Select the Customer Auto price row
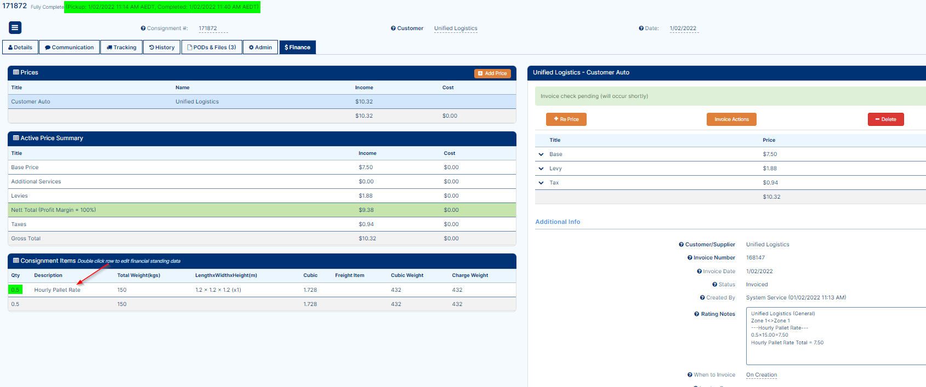Viewport: 926px width, 387px height. [262, 102]
